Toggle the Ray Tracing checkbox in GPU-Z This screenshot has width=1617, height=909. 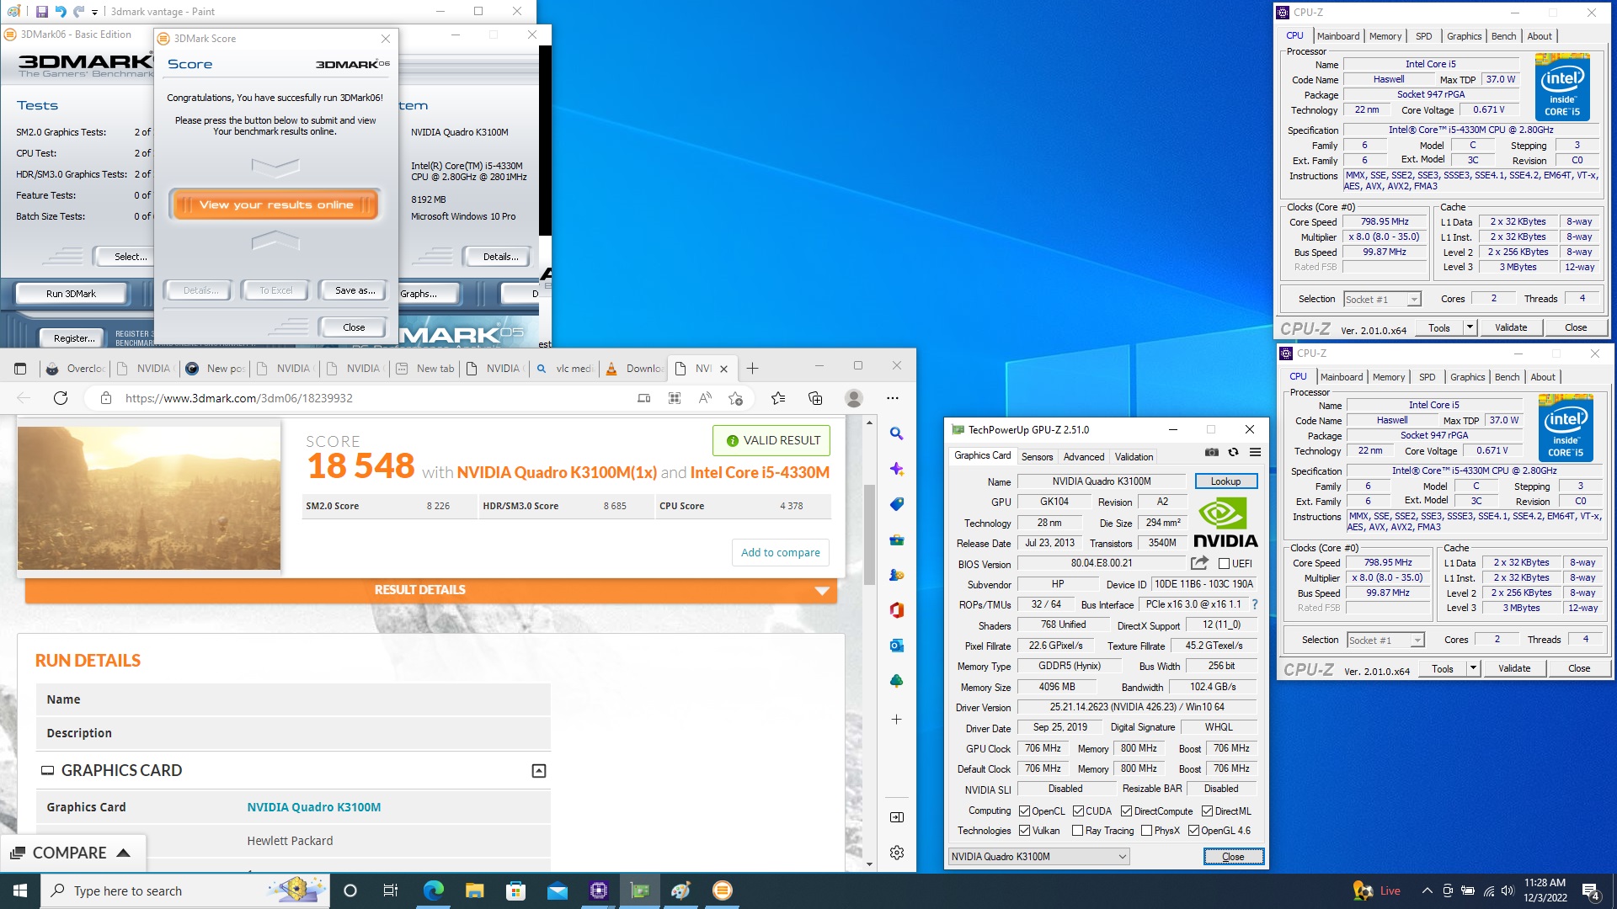(1077, 831)
